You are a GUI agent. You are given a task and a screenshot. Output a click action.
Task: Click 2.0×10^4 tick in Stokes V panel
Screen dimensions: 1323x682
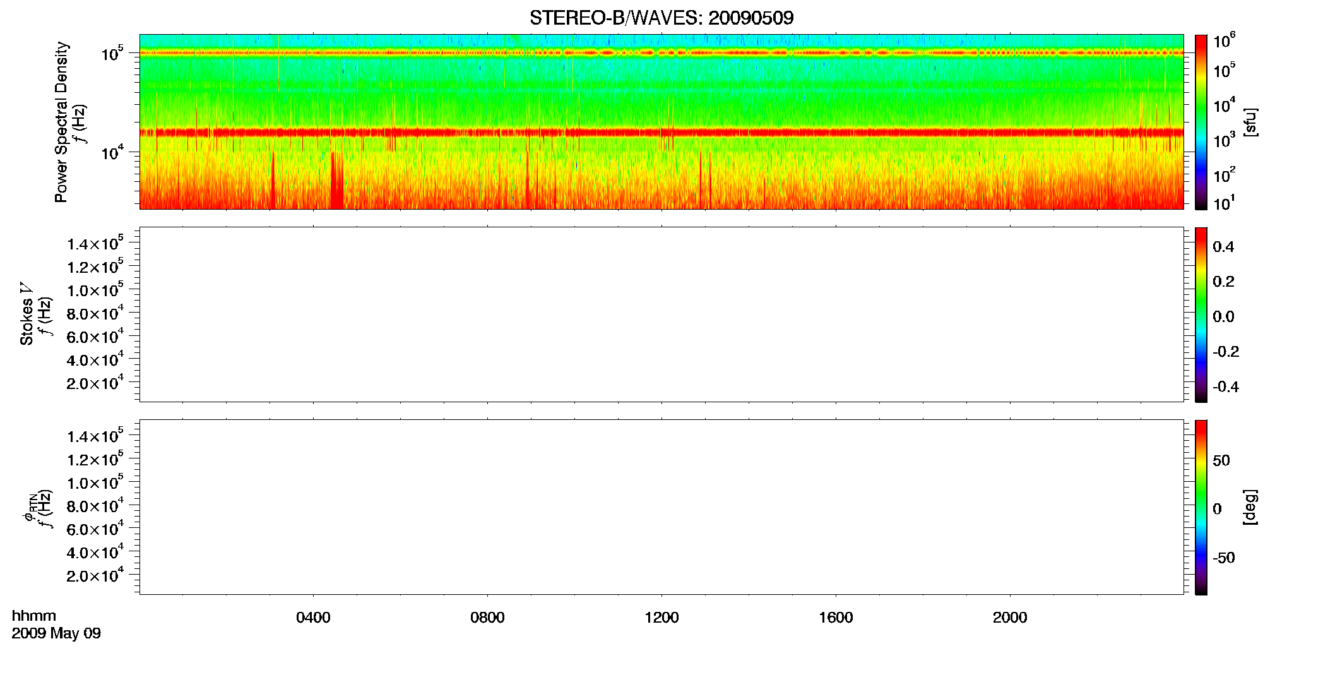point(95,383)
